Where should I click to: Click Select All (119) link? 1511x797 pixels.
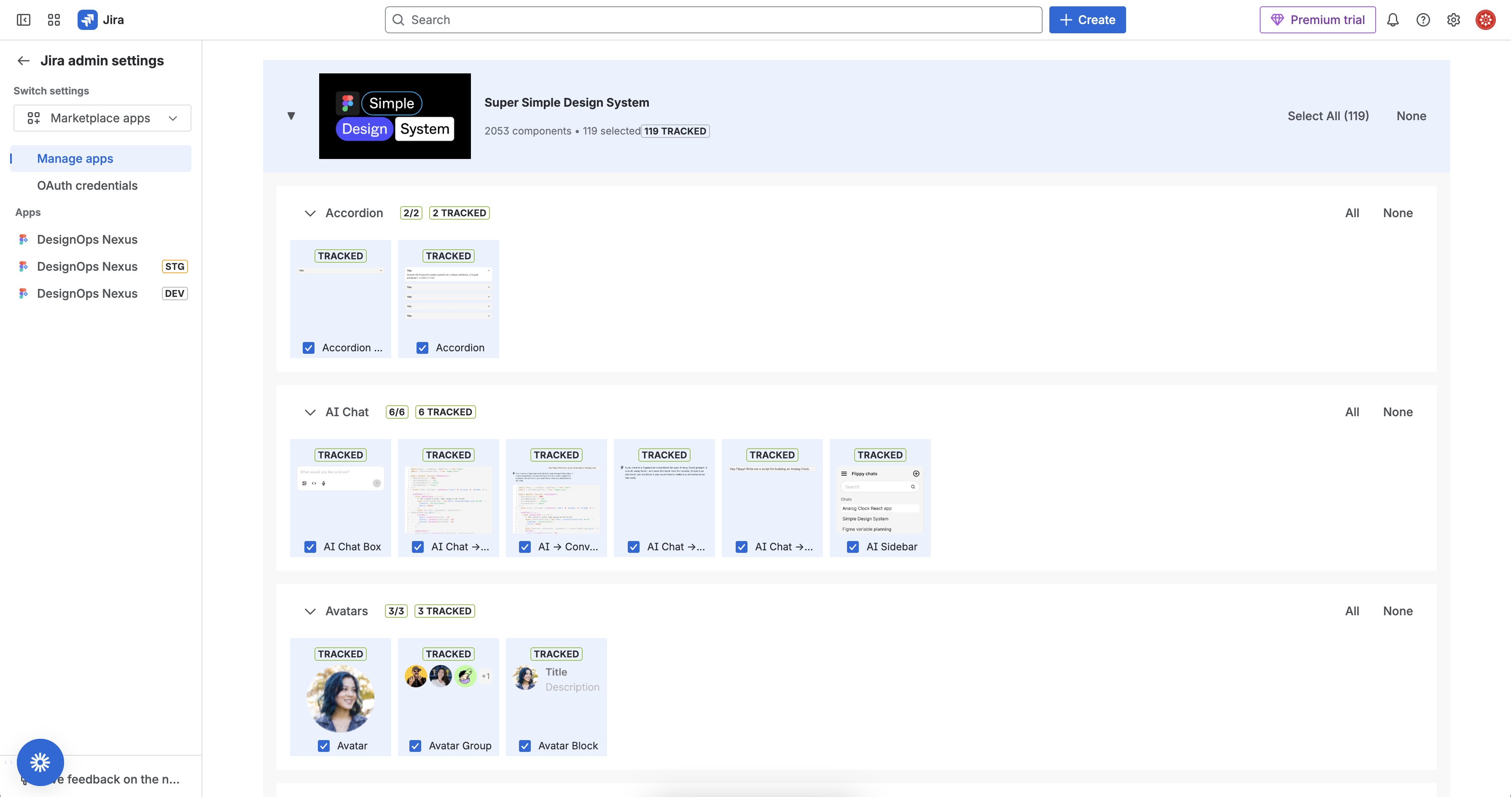(1328, 116)
